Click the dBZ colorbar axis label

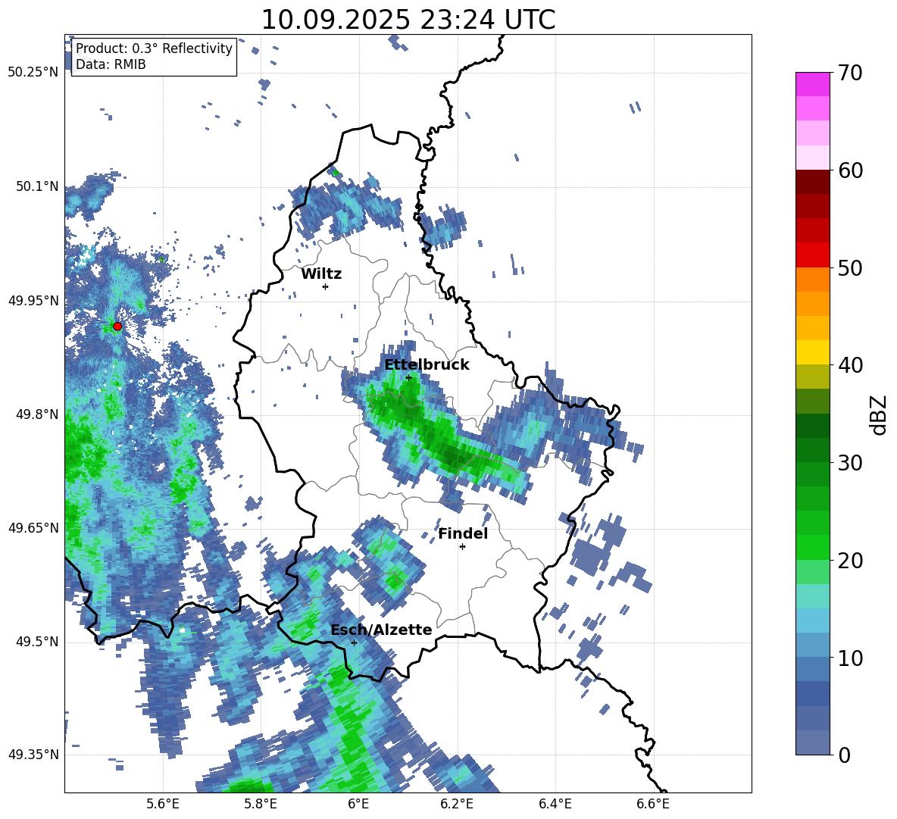point(880,414)
